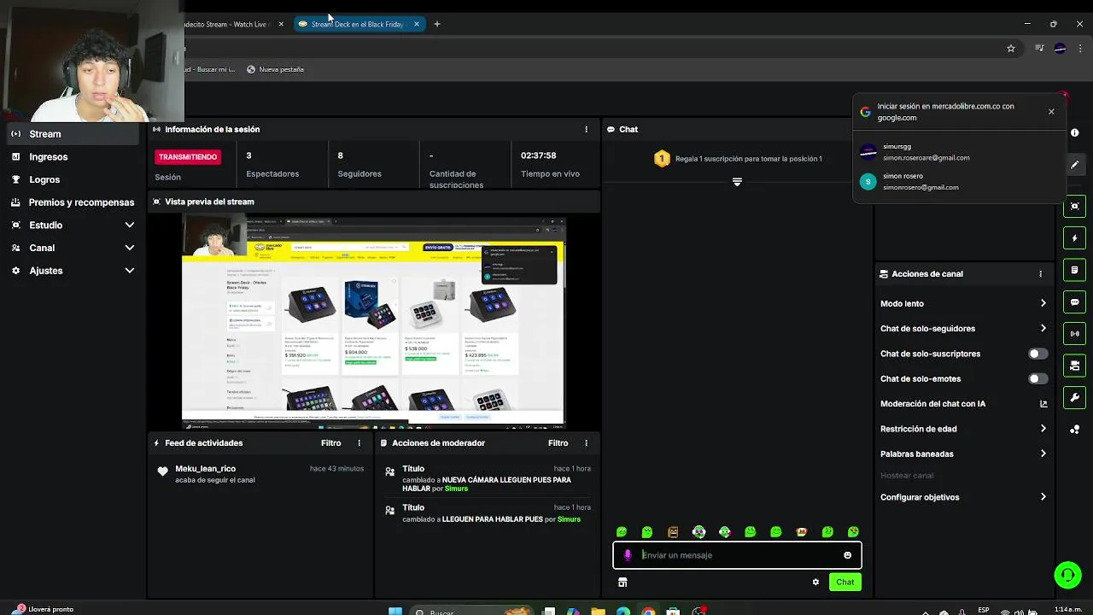Image resolution: width=1093 pixels, height=615 pixels.
Task: Click the three-circles icon in right toolbar
Action: click(x=1075, y=430)
